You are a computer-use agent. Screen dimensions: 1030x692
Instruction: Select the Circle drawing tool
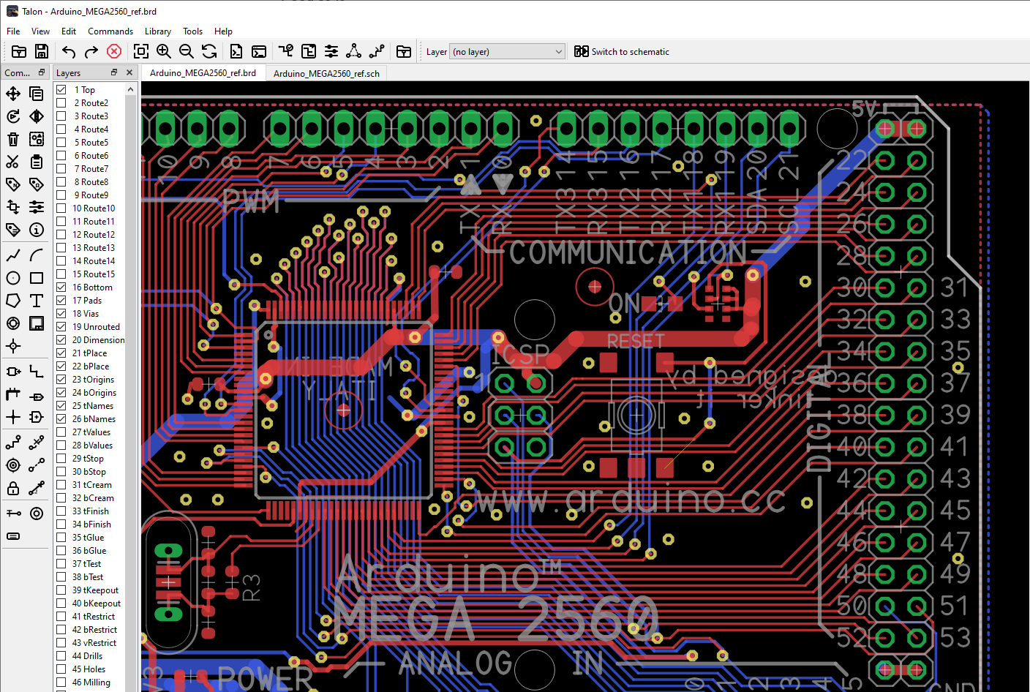click(x=13, y=278)
